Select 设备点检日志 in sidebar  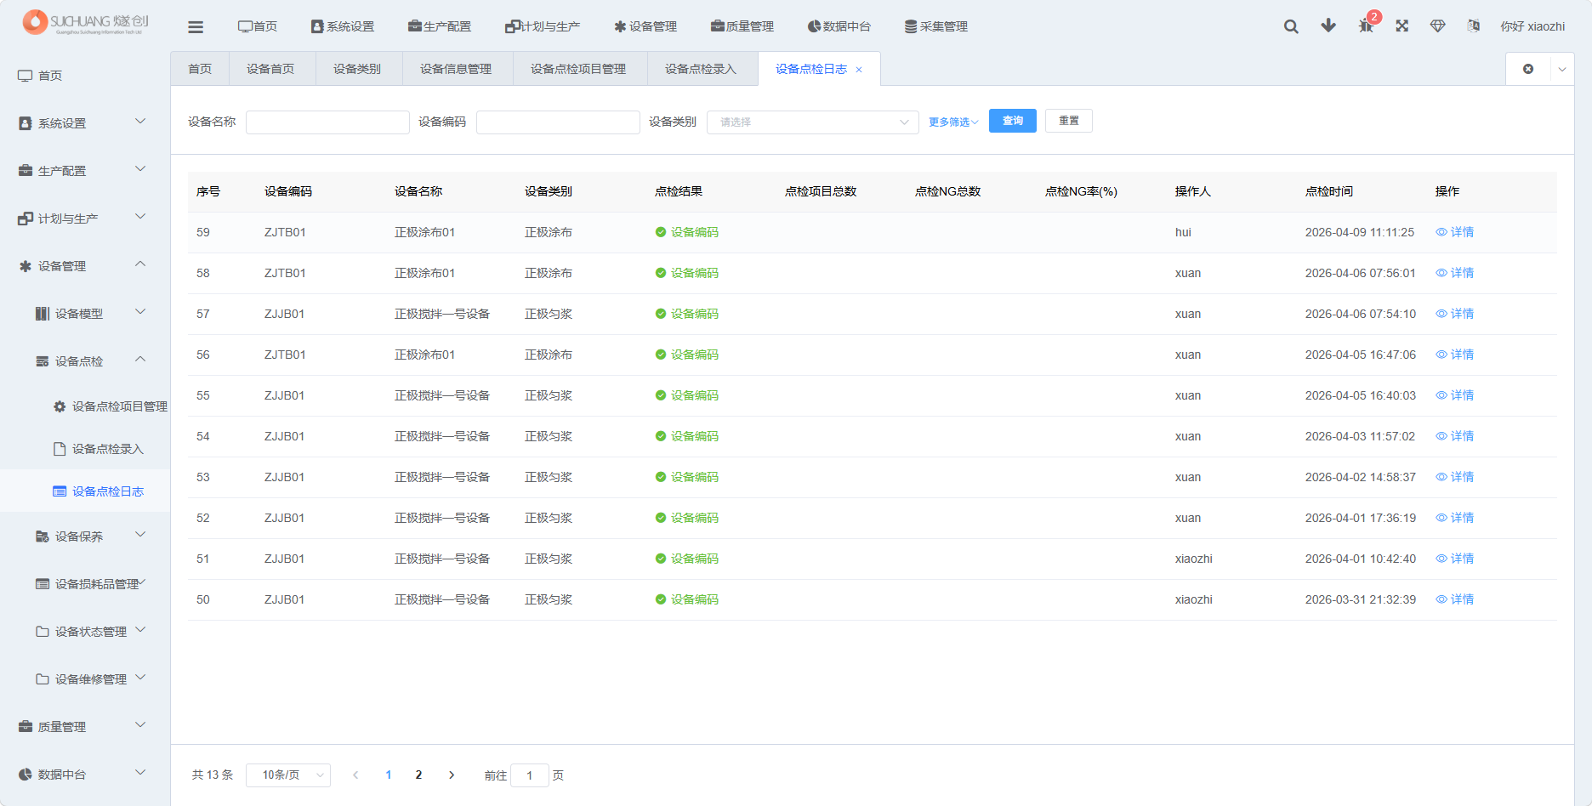pos(85,491)
